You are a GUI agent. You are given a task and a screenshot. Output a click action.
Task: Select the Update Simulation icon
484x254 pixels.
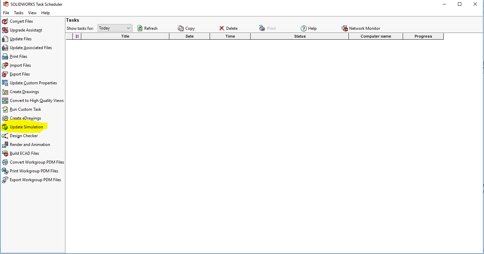click(5, 127)
